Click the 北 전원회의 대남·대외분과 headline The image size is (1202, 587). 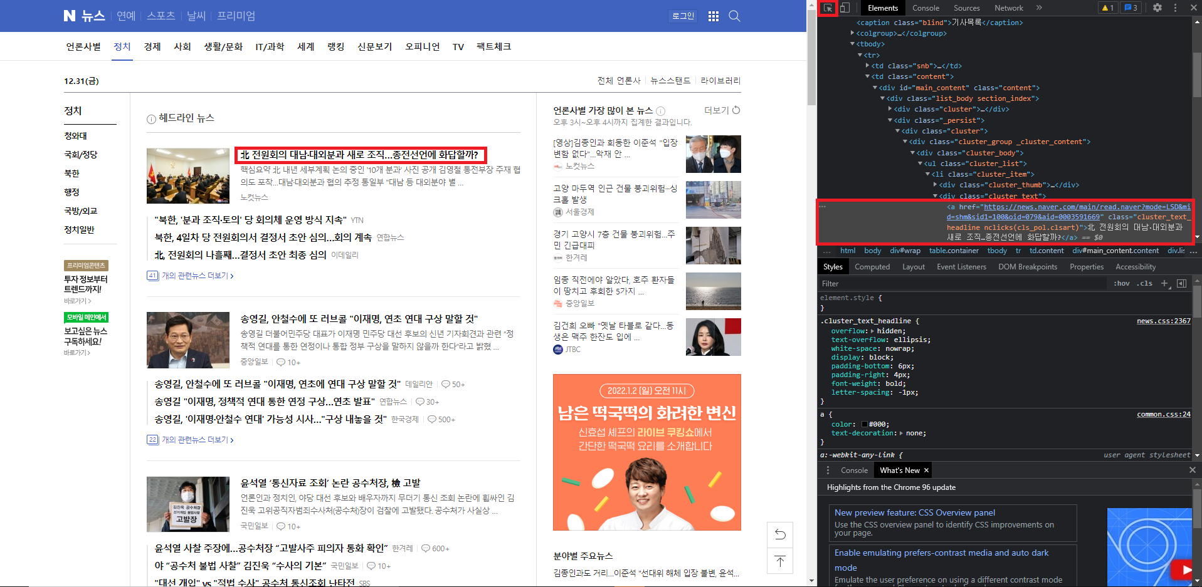click(x=359, y=155)
